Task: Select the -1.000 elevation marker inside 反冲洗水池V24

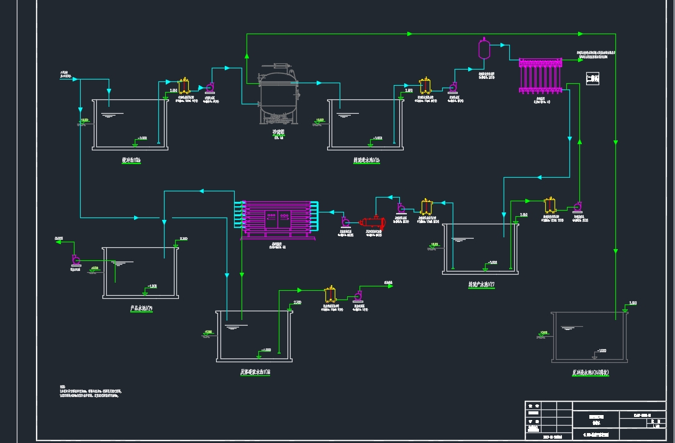Action: 599,354
